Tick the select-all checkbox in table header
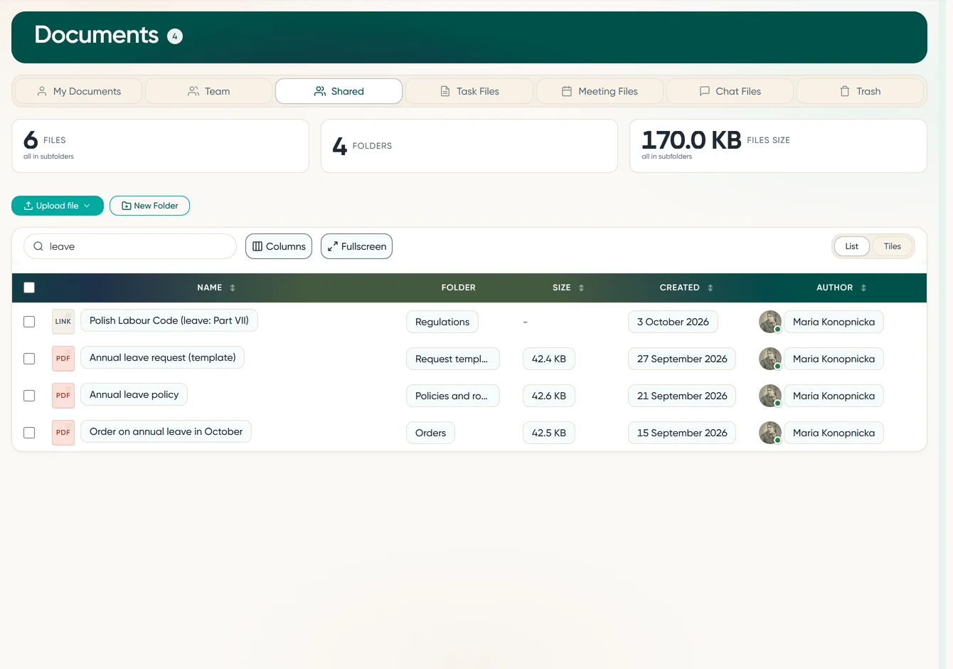Viewport: 953px width, 669px height. pyautogui.click(x=29, y=288)
